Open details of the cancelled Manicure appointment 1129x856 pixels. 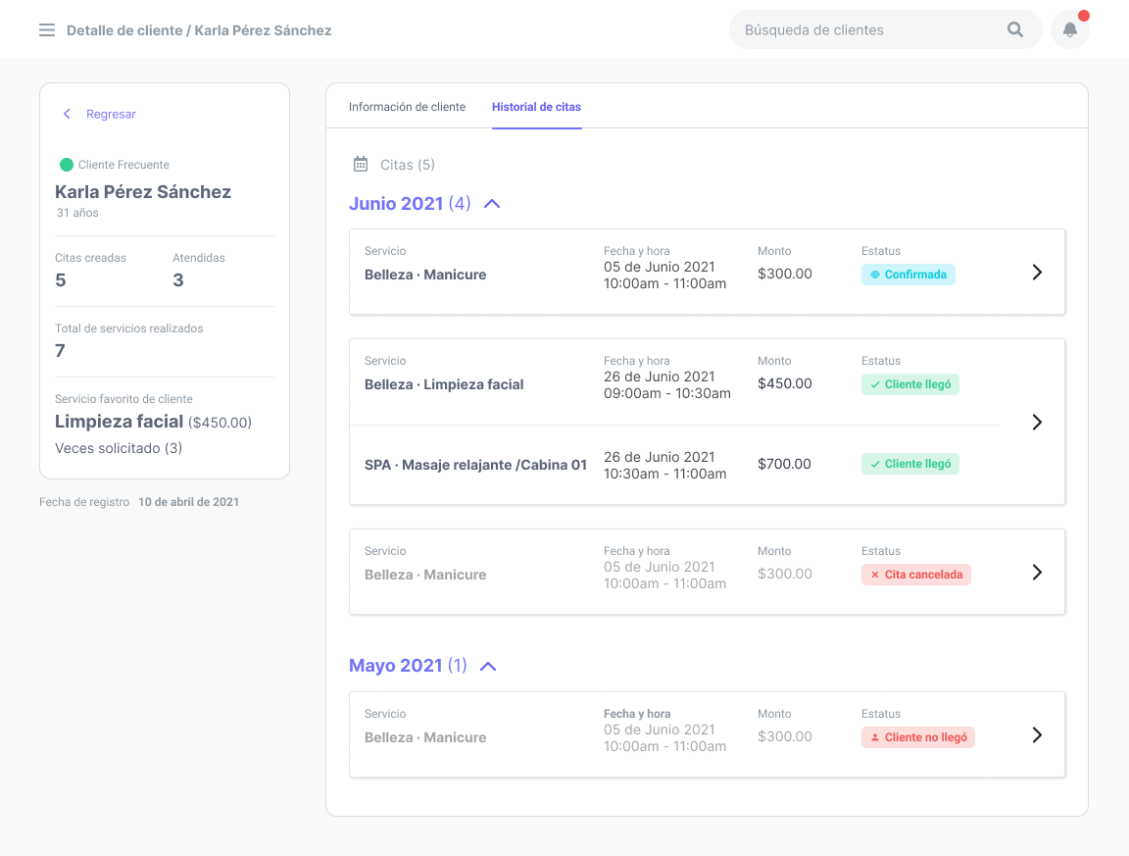pos(1037,573)
